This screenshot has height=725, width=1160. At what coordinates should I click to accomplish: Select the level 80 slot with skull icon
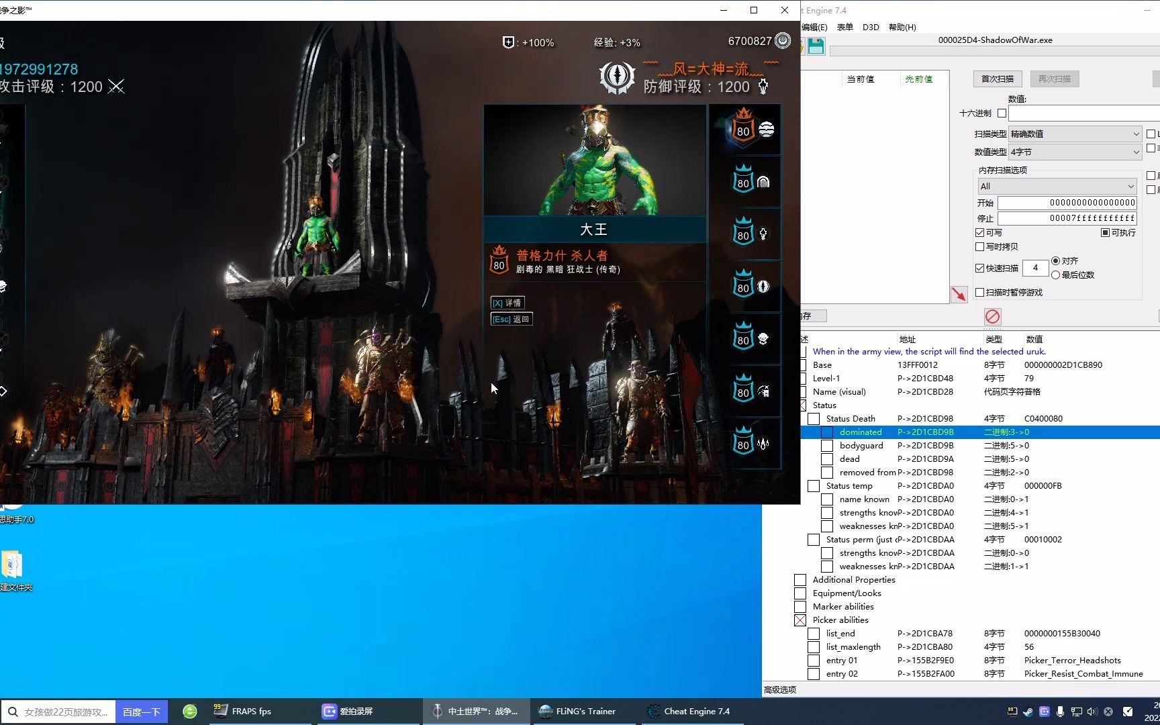(745, 339)
